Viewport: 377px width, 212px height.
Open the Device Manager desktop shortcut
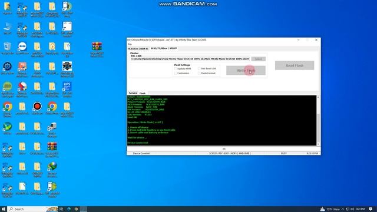52,129
